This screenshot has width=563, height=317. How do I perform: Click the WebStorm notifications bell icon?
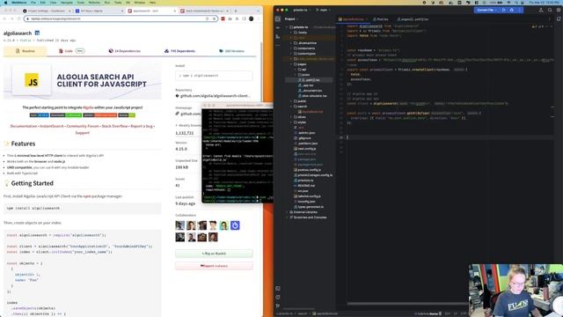(x=559, y=19)
